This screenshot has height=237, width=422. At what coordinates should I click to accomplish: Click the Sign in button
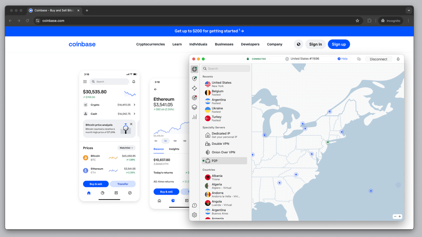pos(315,44)
